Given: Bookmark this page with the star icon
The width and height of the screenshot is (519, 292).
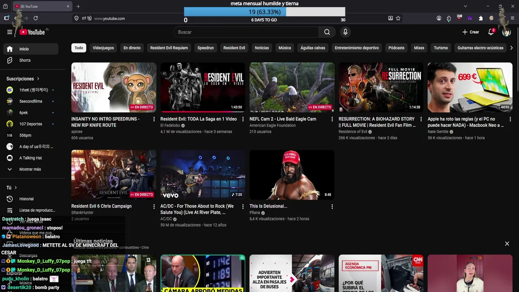Looking at the screenshot, I should coord(398,18).
